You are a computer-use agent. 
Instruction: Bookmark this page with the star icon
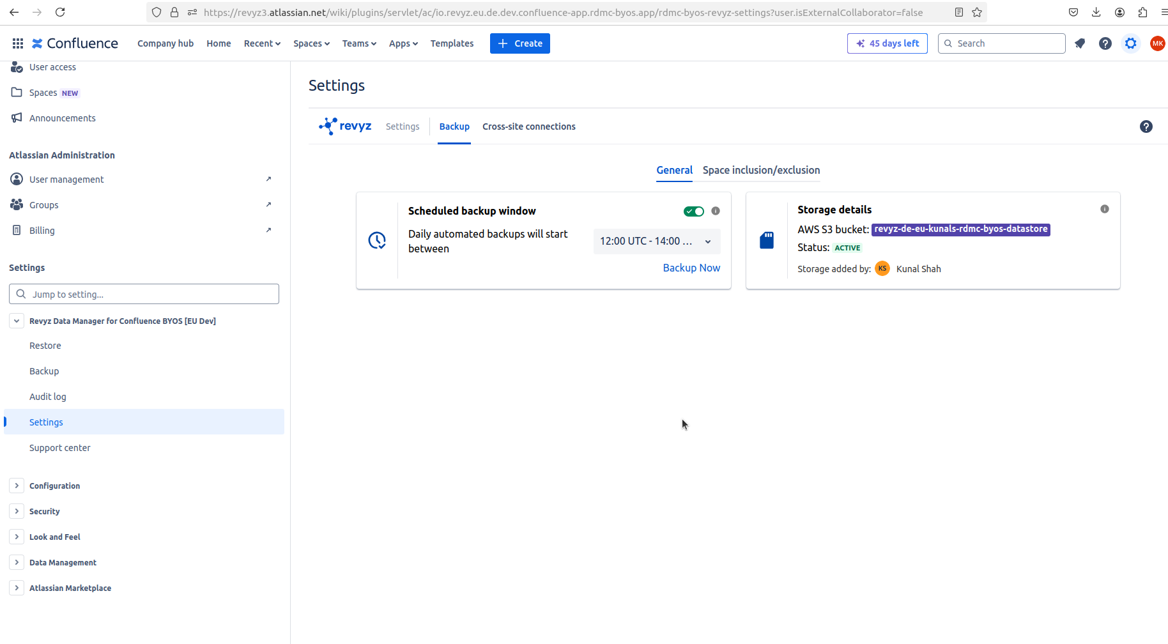977,12
